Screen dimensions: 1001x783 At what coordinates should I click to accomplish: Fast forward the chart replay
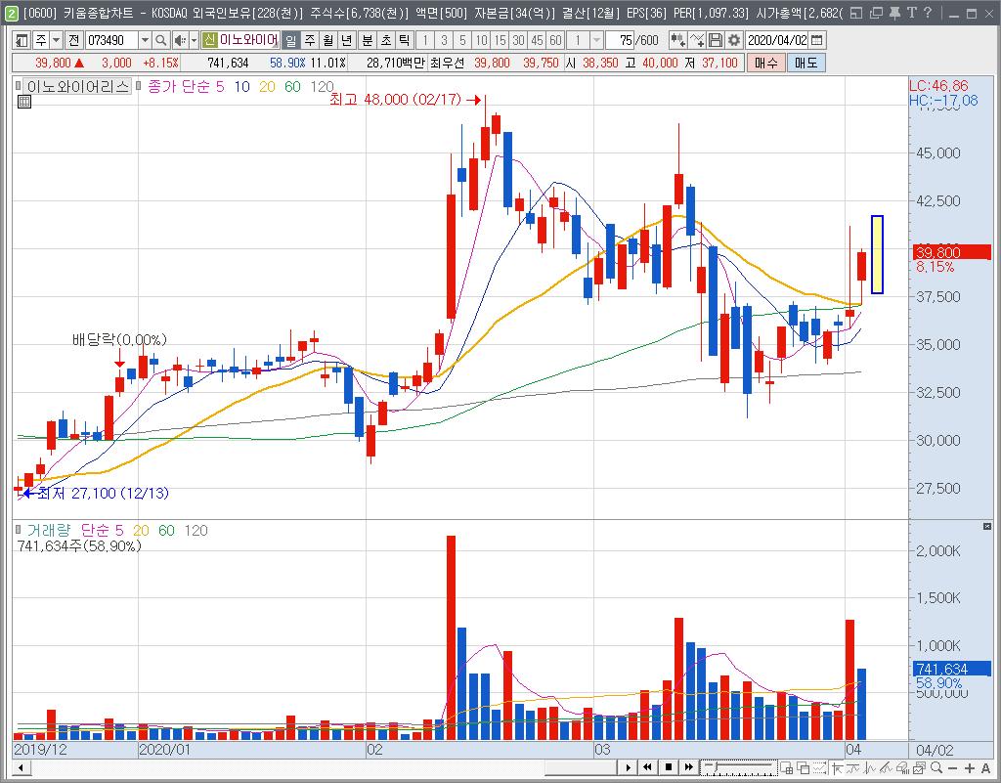pyautogui.click(x=688, y=767)
